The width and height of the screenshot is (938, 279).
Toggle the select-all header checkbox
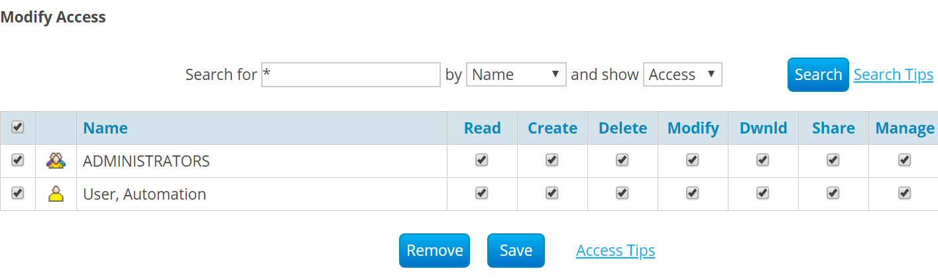[x=18, y=126]
